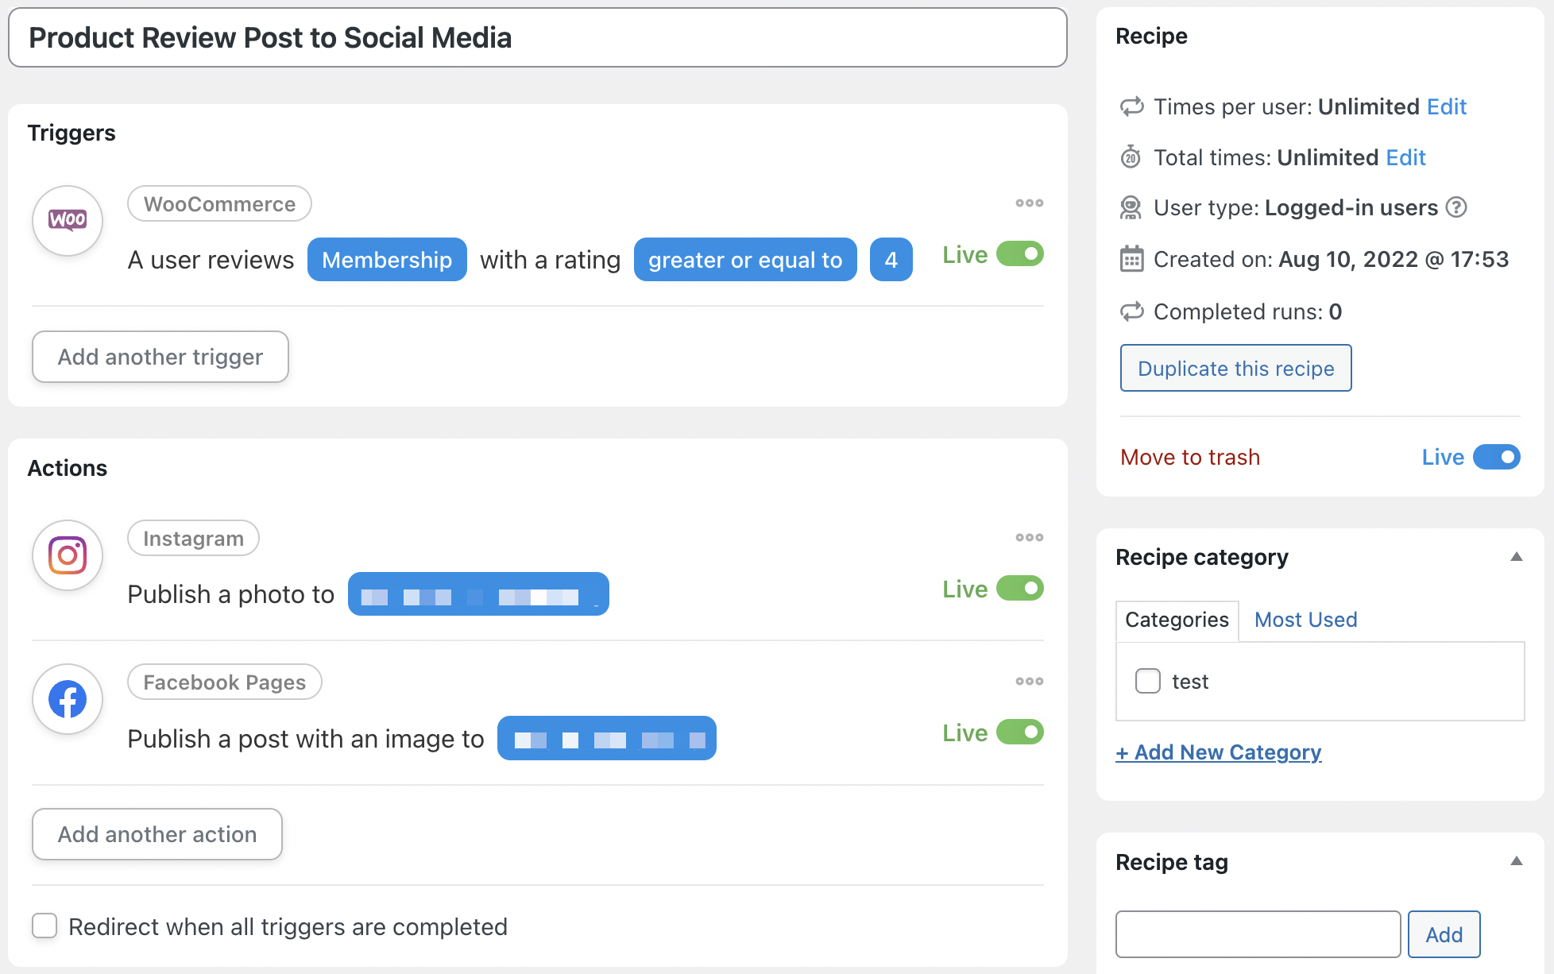Toggle the recipe Live switch in sidebar

(1497, 457)
